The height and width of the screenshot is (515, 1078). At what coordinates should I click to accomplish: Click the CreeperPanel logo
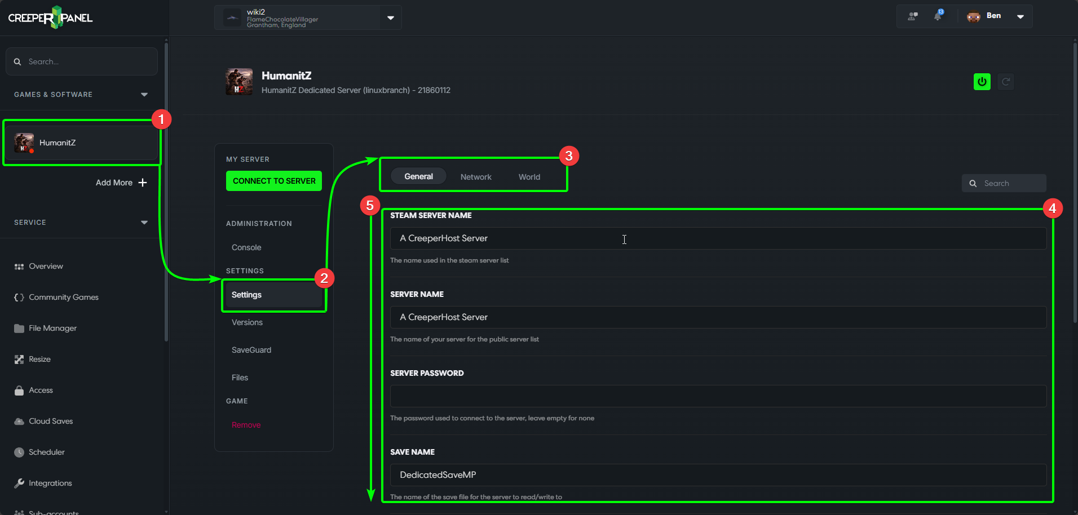pyautogui.click(x=50, y=17)
